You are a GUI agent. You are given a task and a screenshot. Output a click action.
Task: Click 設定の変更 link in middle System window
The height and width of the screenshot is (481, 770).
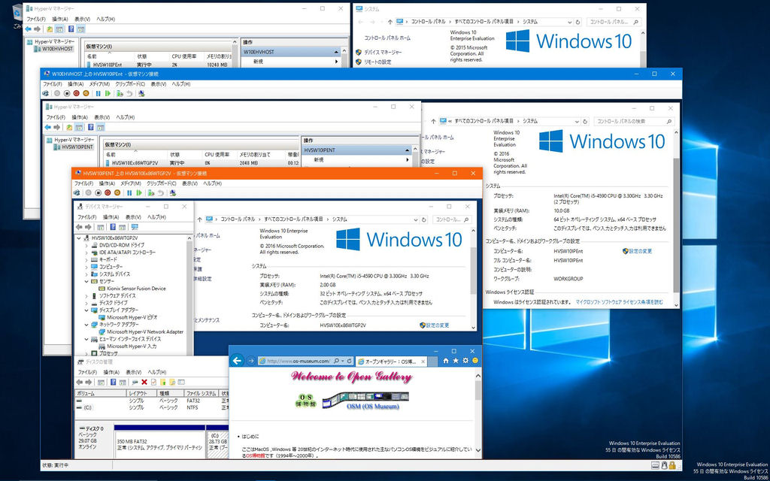coord(638,251)
